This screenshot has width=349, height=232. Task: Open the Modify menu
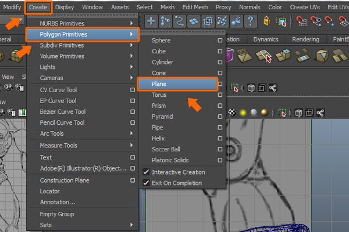(12, 7)
